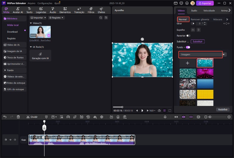Click the Exportar button
Viewport: 234px width, 158px height.
(205, 3)
